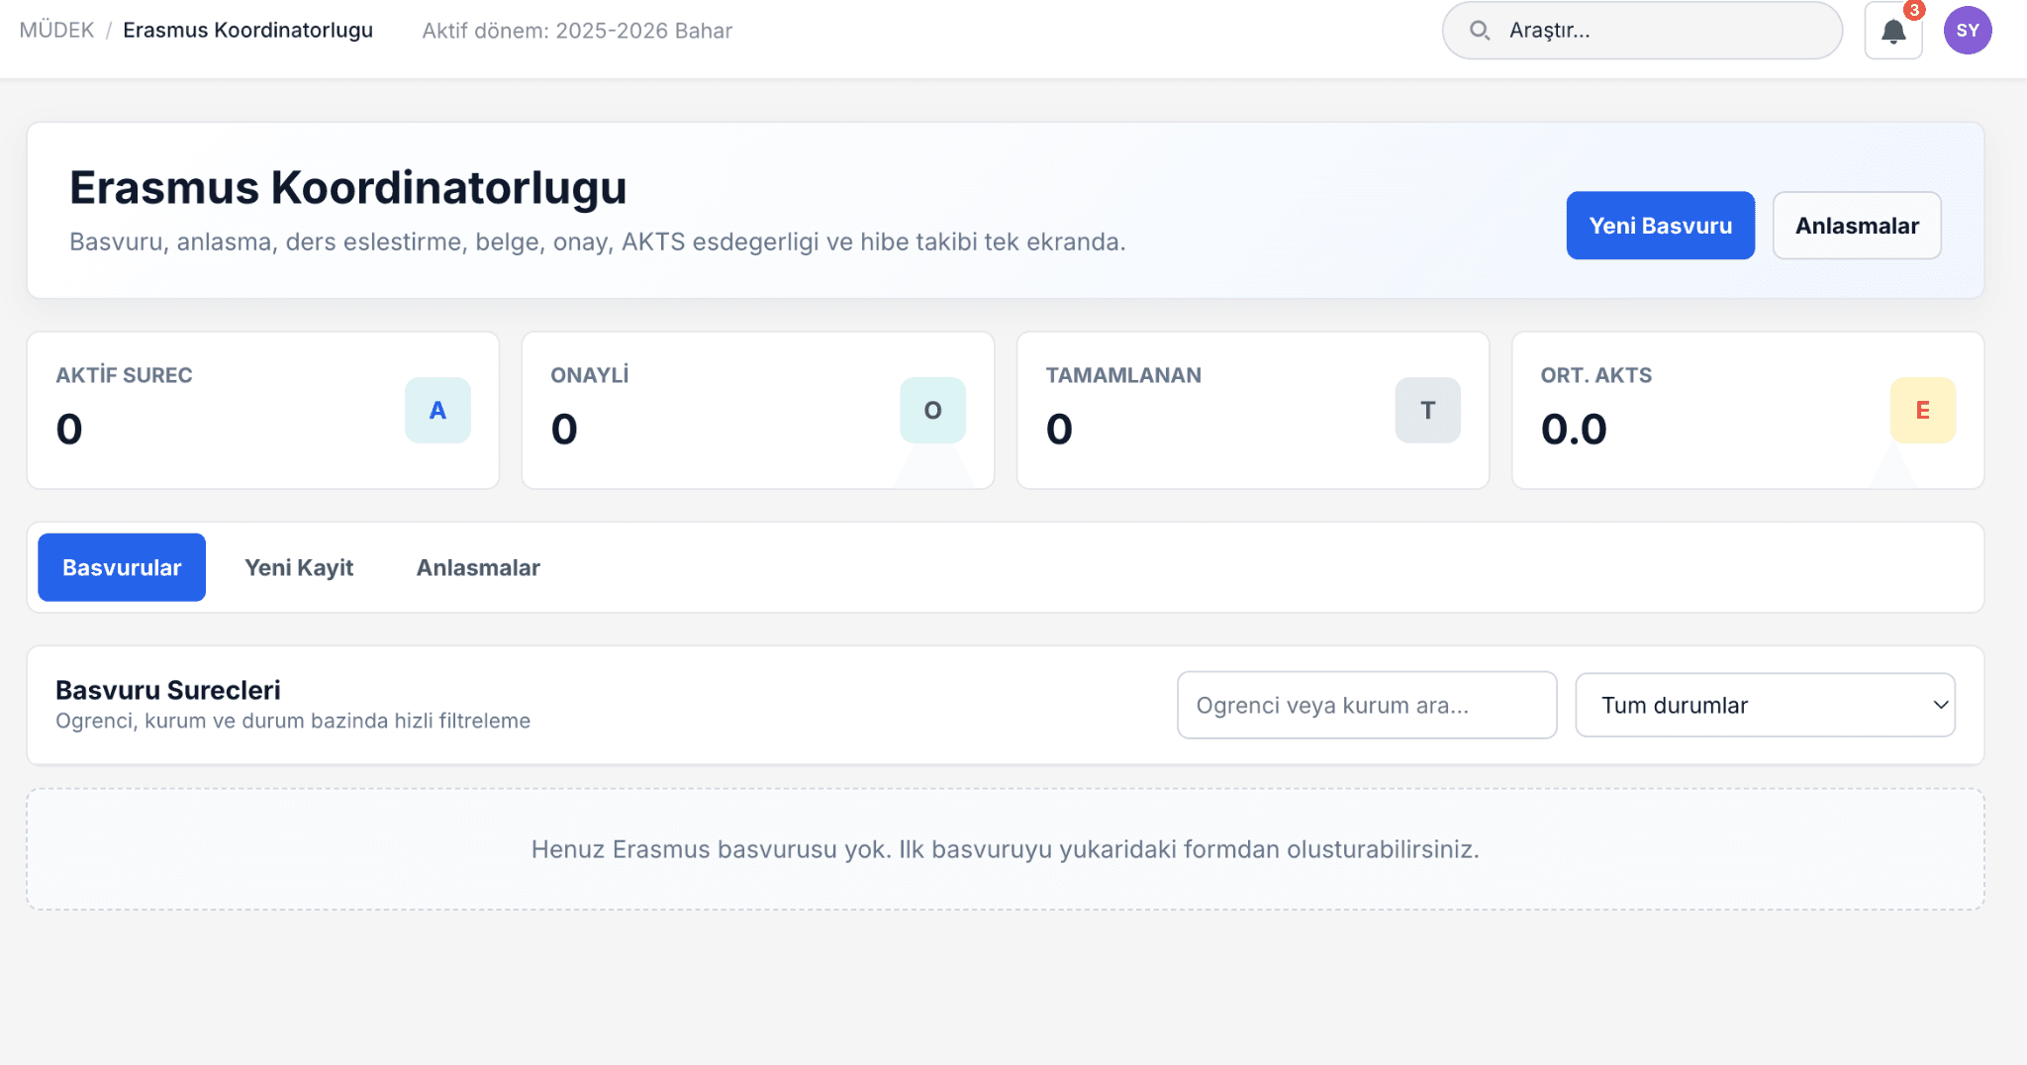Click the blue Yeni Basvuru button
The image size is (2027, 1065).
(x=1660, y=226)
